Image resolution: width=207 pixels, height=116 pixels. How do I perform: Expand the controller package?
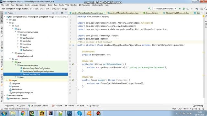(18, 41)
